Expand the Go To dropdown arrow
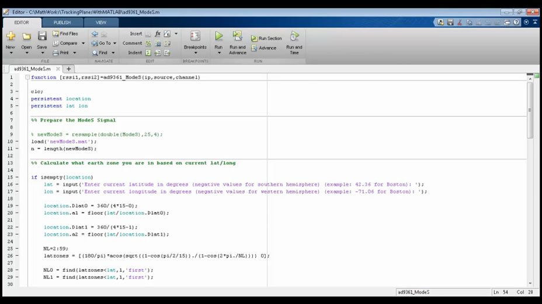The image size is (542, 304). click(114, 44)
